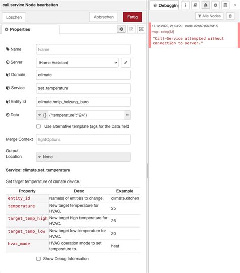This screenshot has height=273, width=240.
Task: Open node appearance icon
Action: [x=141, y=29]
